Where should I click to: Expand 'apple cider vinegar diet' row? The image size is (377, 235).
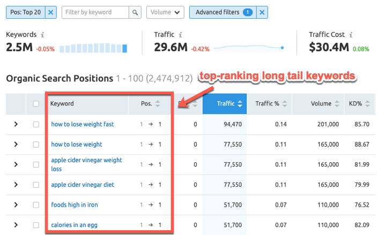pos(16,185)
